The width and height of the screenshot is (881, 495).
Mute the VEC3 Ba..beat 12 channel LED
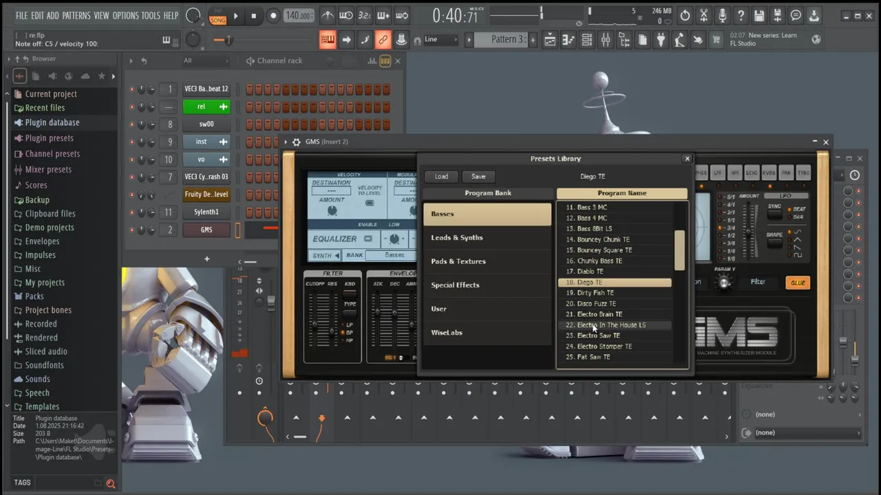click(x=131, y=89)
